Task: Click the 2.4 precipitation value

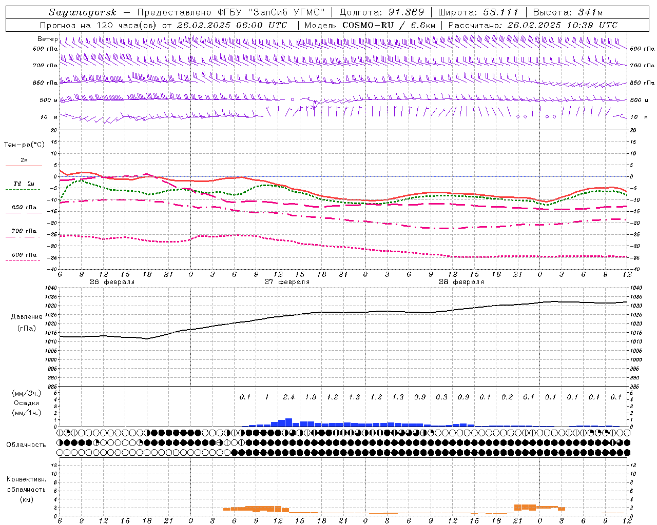Action: click(x=289, y=397)
